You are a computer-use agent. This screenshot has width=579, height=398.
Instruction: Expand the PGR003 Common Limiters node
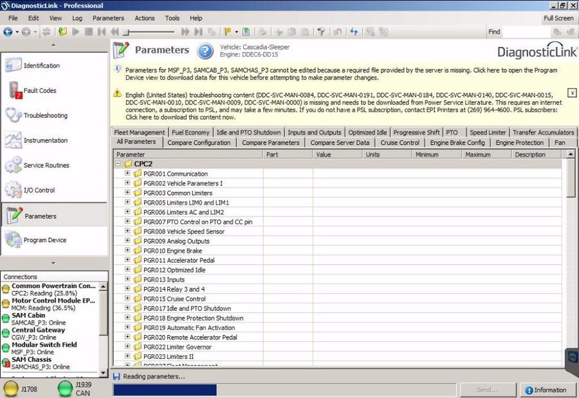(127, 192)
